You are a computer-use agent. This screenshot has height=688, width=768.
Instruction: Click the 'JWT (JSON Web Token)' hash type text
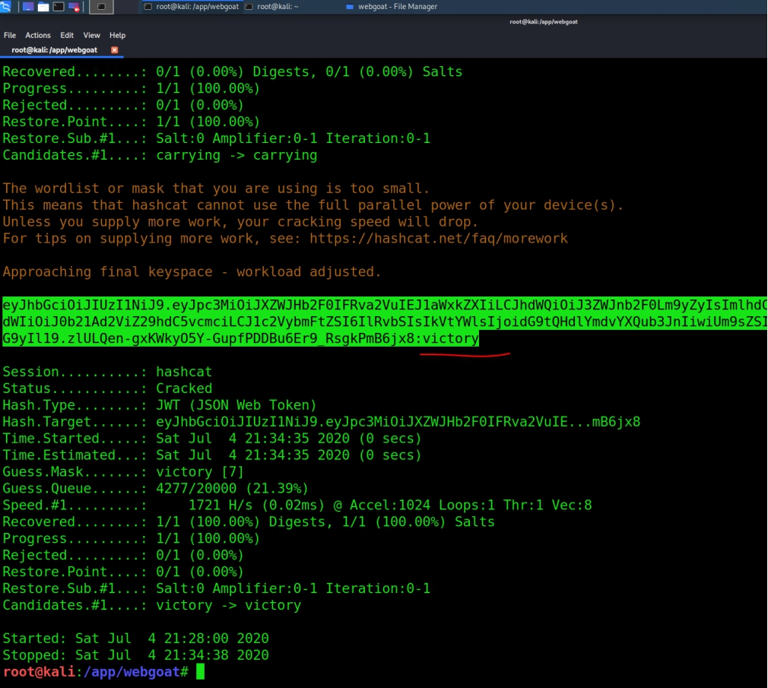point(236,405)
